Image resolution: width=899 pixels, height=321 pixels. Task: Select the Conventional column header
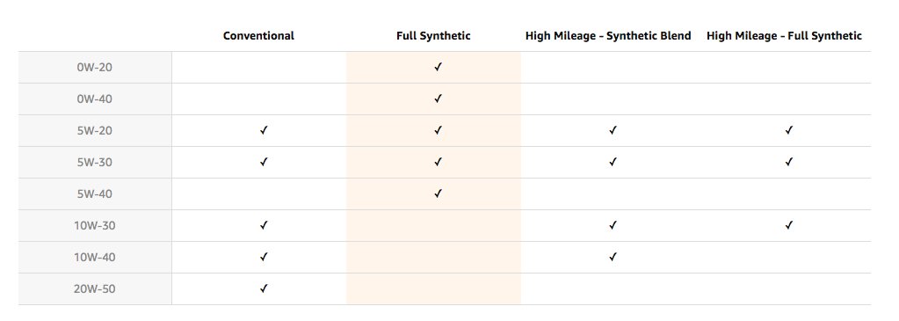(x=258, y=35)
